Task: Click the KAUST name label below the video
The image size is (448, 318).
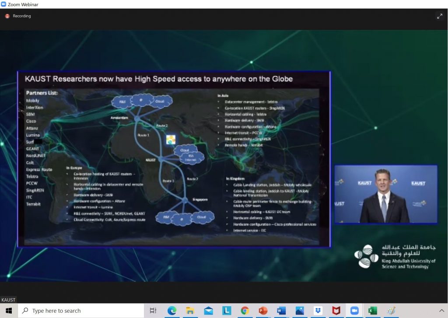Action: click(8, 300)
